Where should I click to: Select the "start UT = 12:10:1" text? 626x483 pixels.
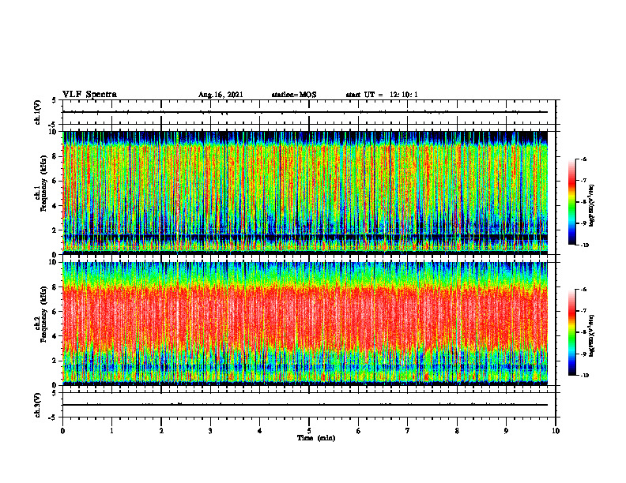pos(382,95)
